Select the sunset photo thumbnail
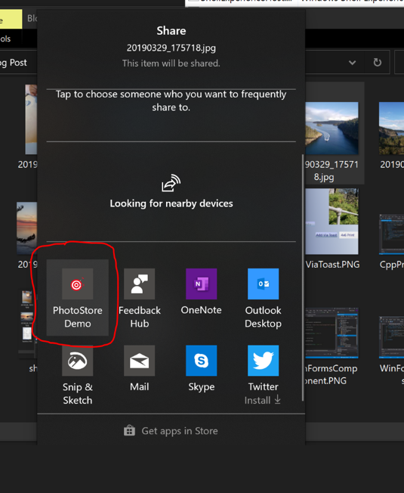 tap(26, 228)
